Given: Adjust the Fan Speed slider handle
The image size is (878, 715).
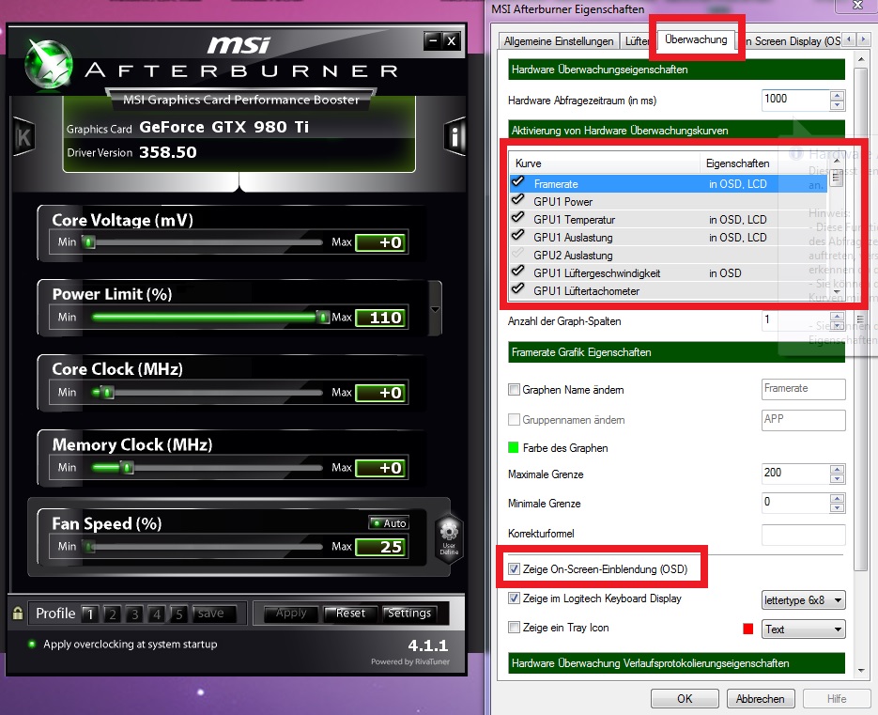Looking at the screenshot, I should coord(88,546).
